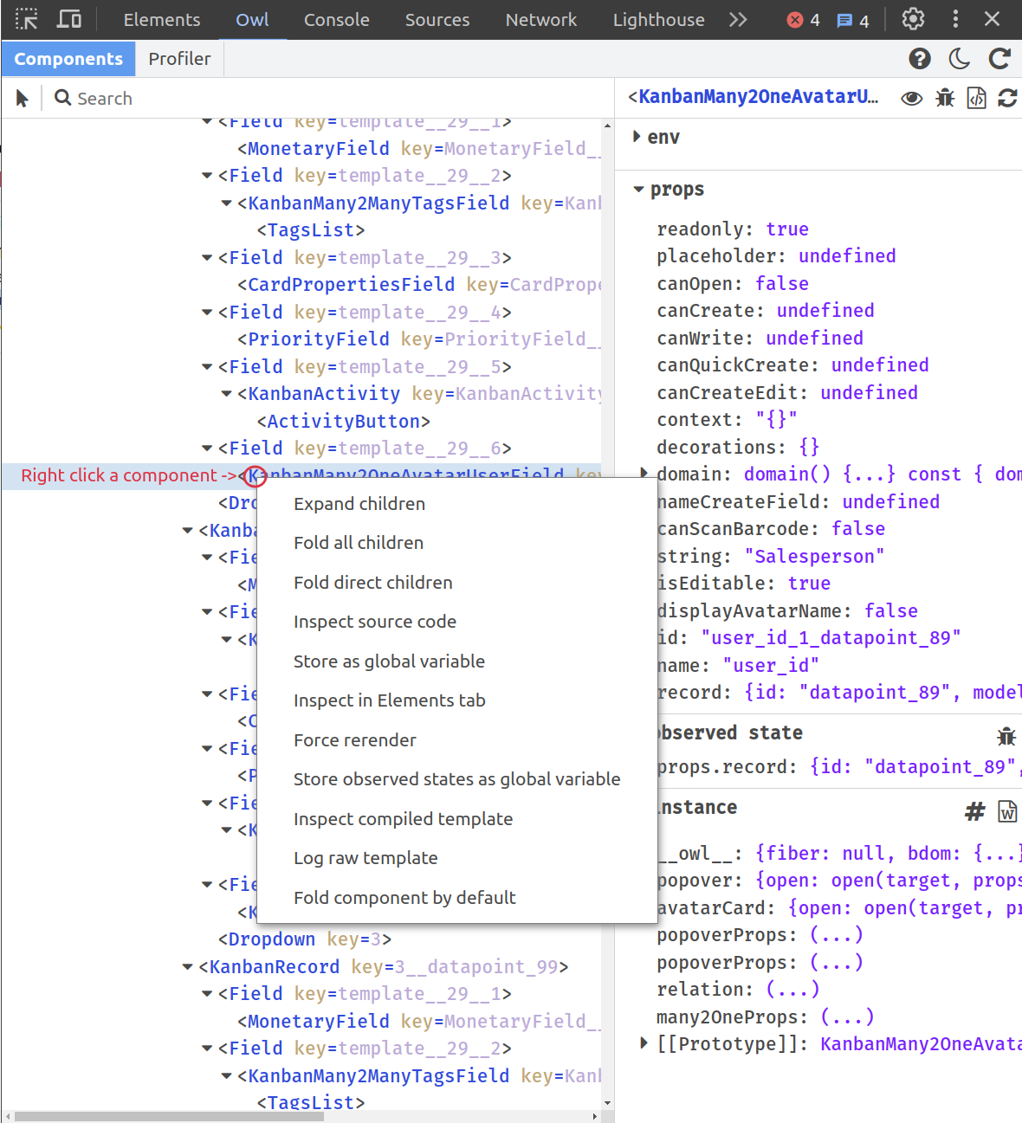Screen dimensions: 1022x1123
Task: Open DevTools settings gear
Action: coord(913,19)
